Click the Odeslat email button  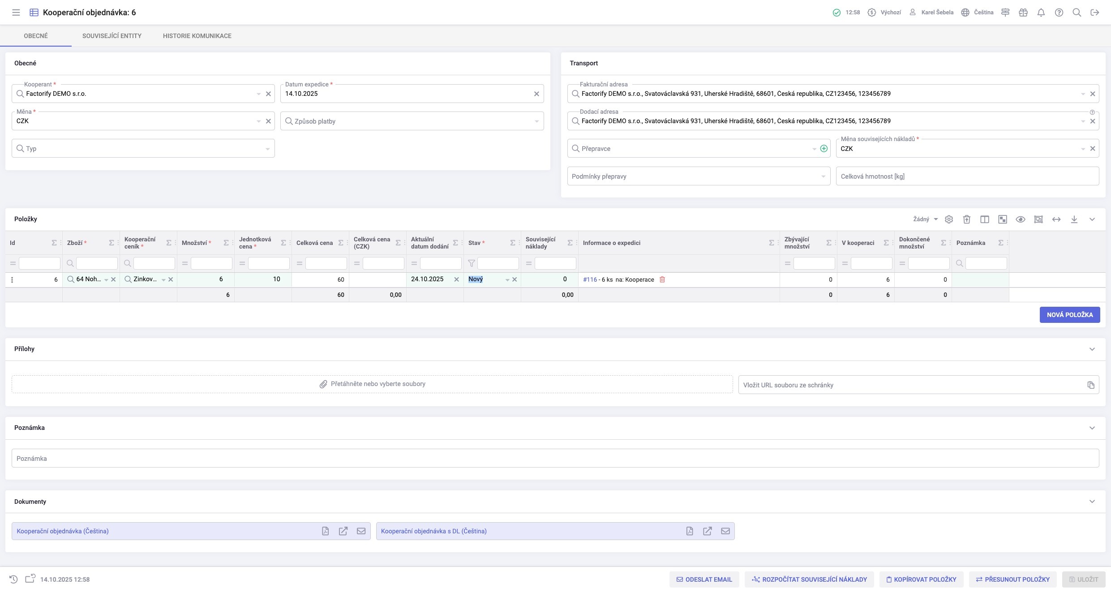click(704, 579)
